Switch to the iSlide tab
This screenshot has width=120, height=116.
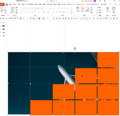(64, 5)
